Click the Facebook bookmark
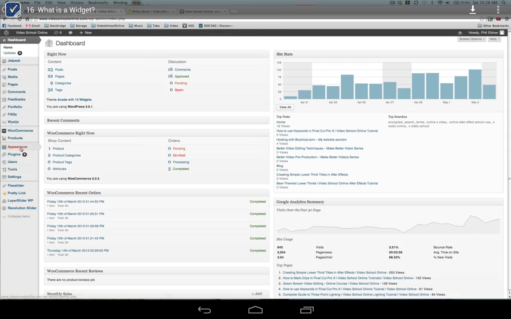511x319 pixels. tap(12, 26)
